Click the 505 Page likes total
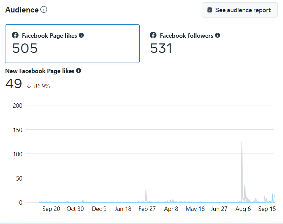This screenshot has height=224, width=283. [25, 49]
